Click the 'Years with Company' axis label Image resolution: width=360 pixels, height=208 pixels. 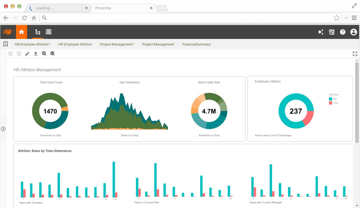coord(31,203)
